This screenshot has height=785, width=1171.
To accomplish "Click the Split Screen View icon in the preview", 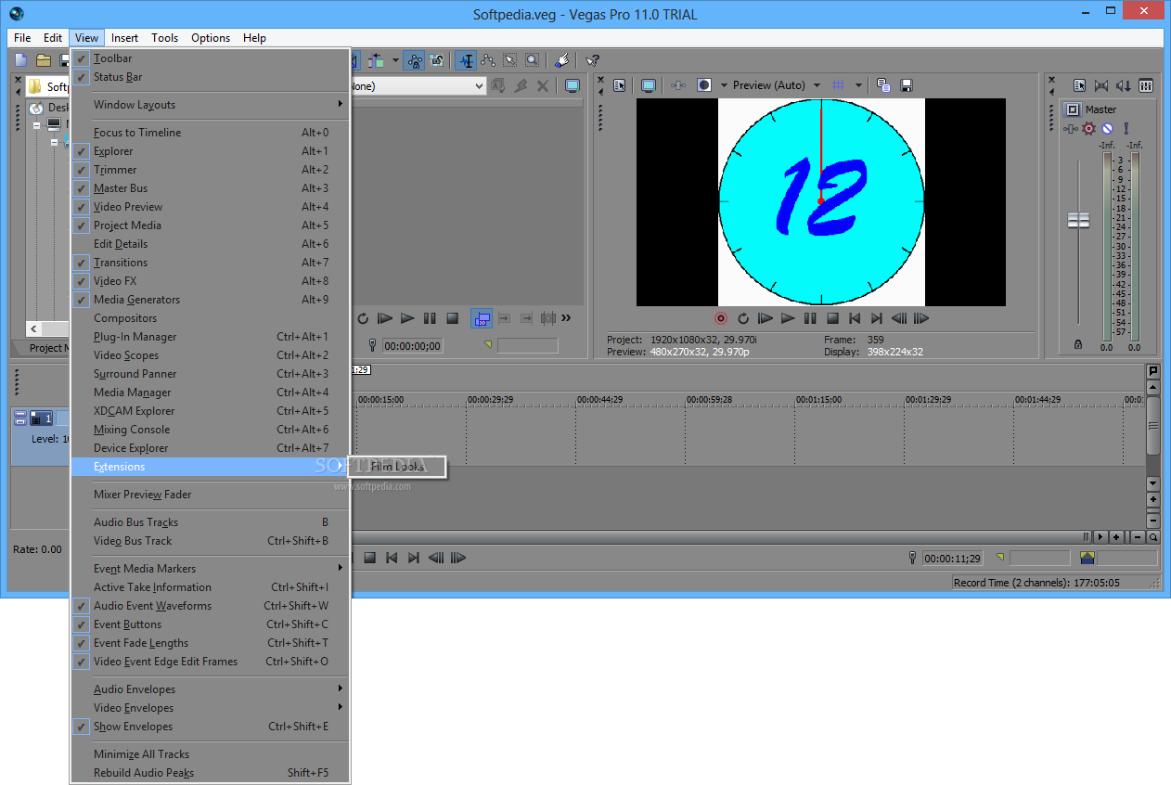I will pyautogui.click(x=704, y=85).
